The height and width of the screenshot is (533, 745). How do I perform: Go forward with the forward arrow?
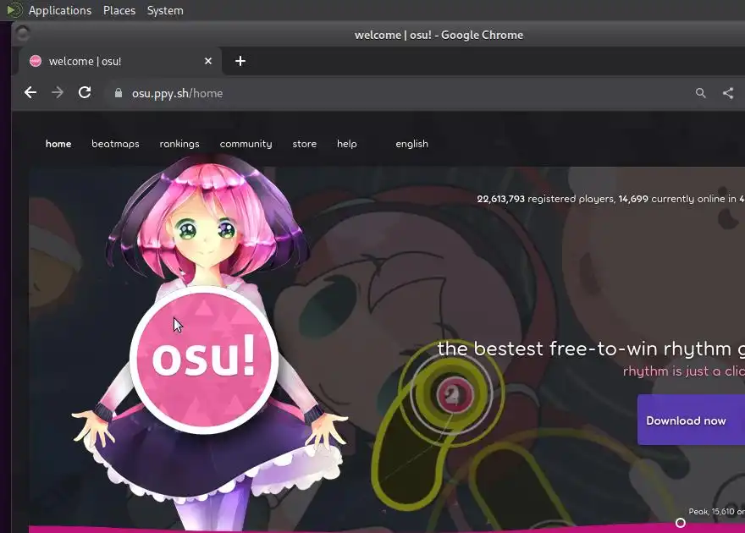pyautogui.click(x=58, y=92)
